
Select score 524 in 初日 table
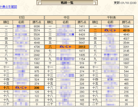pos(37,79)
